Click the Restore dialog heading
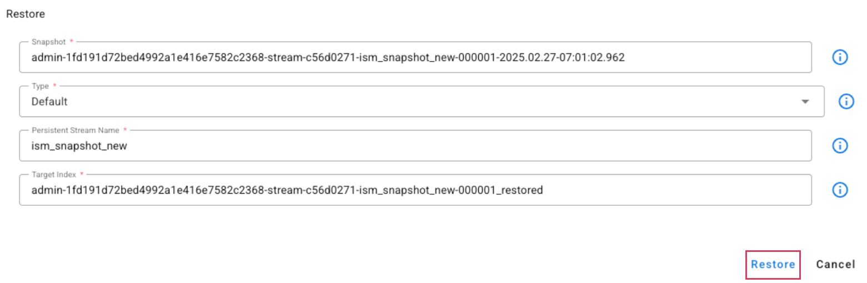Screen dimensions: 867x283 pos(26,13)
